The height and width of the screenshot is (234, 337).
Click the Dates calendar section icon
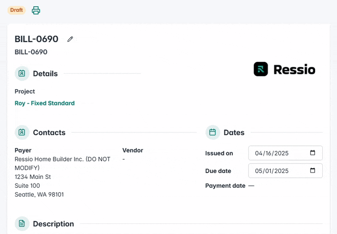coord(213,132)
